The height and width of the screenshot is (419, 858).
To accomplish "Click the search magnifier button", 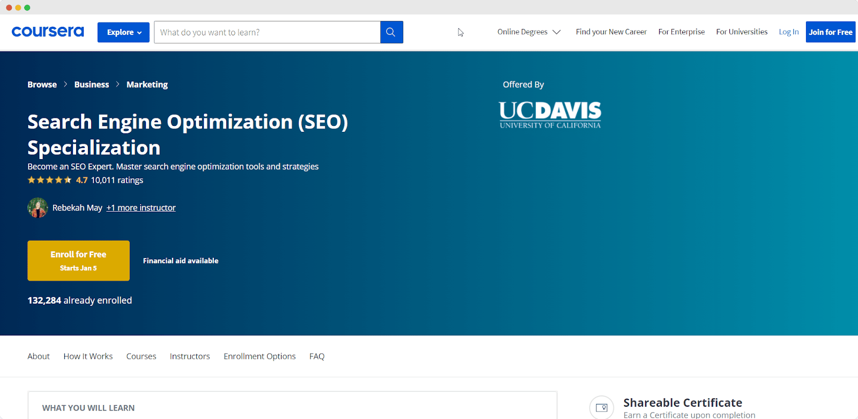I will tap(391, 32).
